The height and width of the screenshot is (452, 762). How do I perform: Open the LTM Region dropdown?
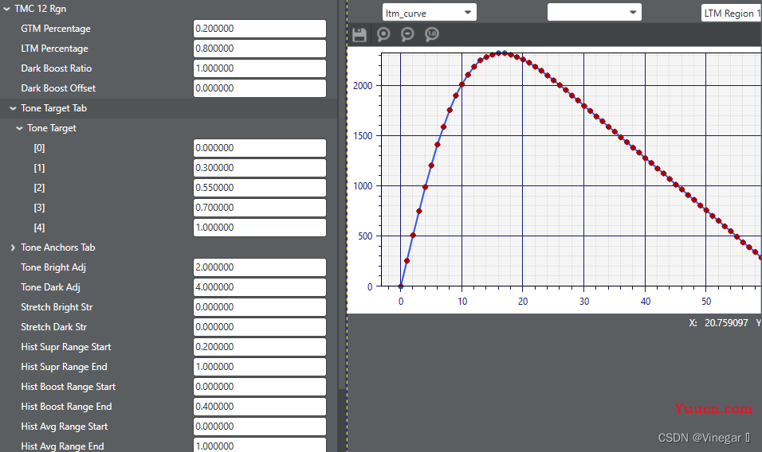[x=730, y=13]
